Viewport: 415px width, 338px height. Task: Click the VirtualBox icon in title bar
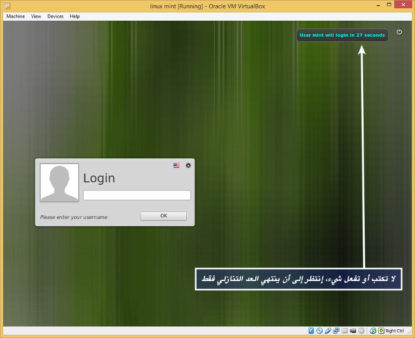pos(7,6)
